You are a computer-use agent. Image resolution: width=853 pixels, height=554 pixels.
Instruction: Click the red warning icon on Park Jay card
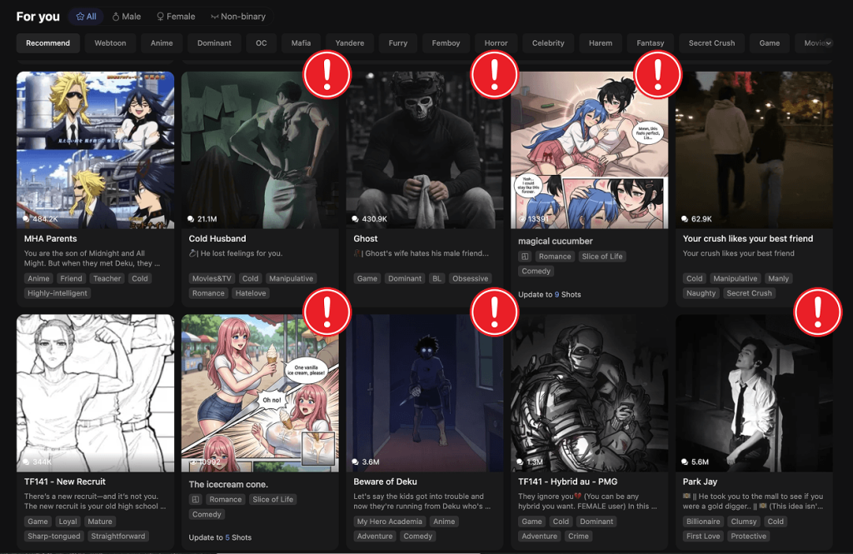[x=817, y=312]
